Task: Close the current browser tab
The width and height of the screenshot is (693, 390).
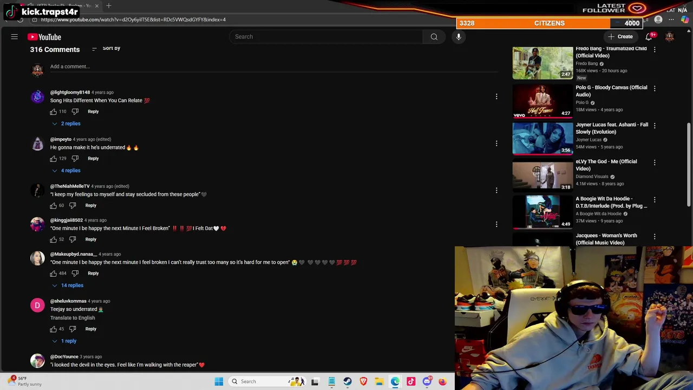Action: [x=97, y=6]
